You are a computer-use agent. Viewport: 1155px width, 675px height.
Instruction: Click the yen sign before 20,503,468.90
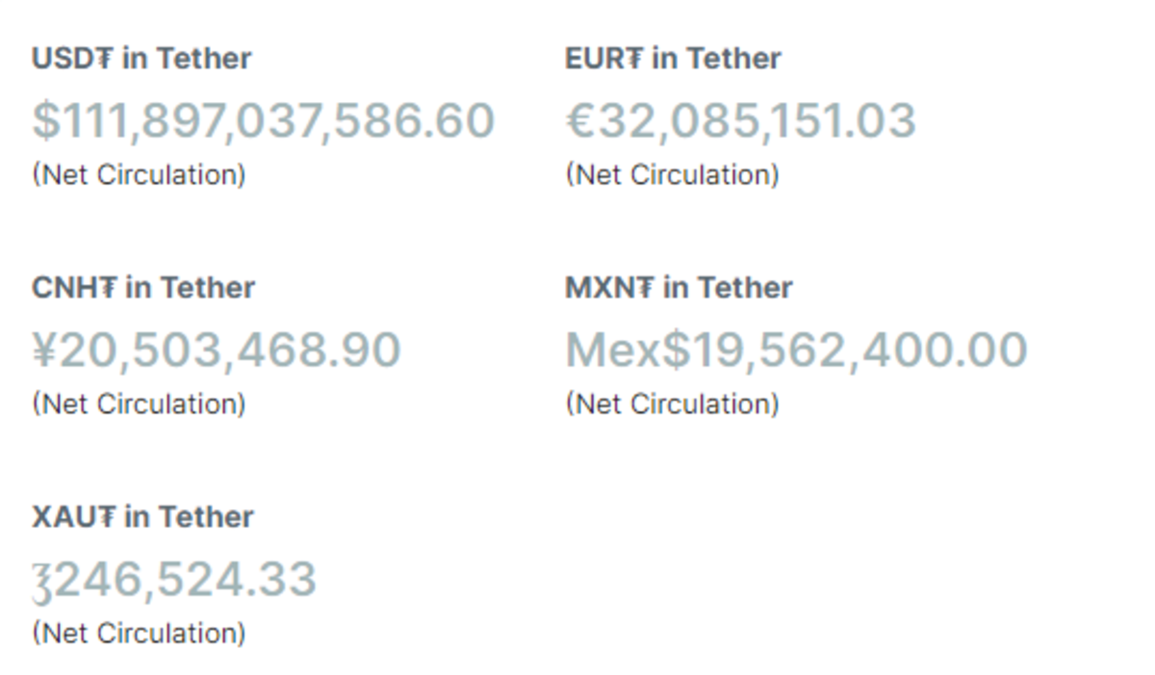(x=45, y=350)
